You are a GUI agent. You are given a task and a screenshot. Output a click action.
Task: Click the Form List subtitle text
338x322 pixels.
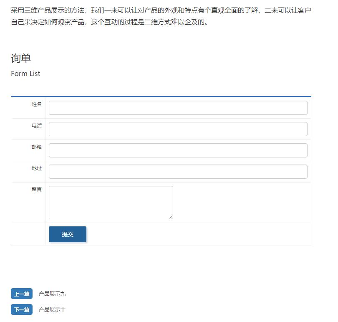[x=25, y=74]
